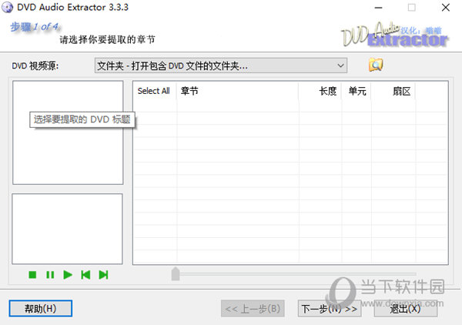Viewport: 462px width, 325px height.
Task: Skip to next chapter
Action: 103,275
